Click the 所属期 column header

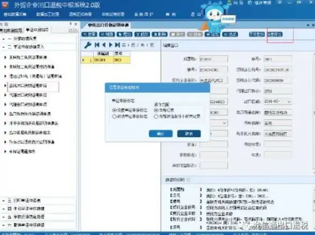click(x=103, y=54)
